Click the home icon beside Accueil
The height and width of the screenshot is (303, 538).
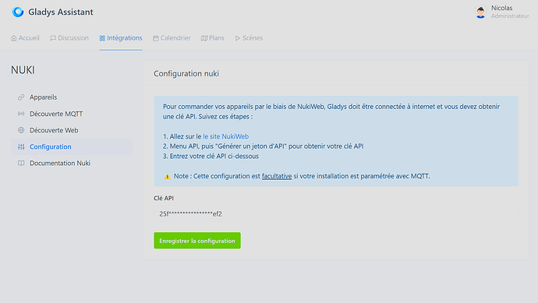[14, 38]
